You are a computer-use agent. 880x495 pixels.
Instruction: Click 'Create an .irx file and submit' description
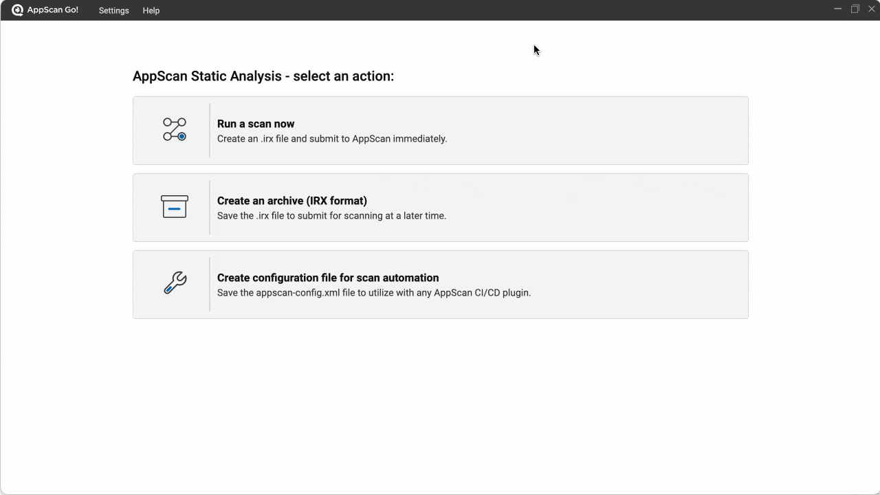click(x=332, y=139)
